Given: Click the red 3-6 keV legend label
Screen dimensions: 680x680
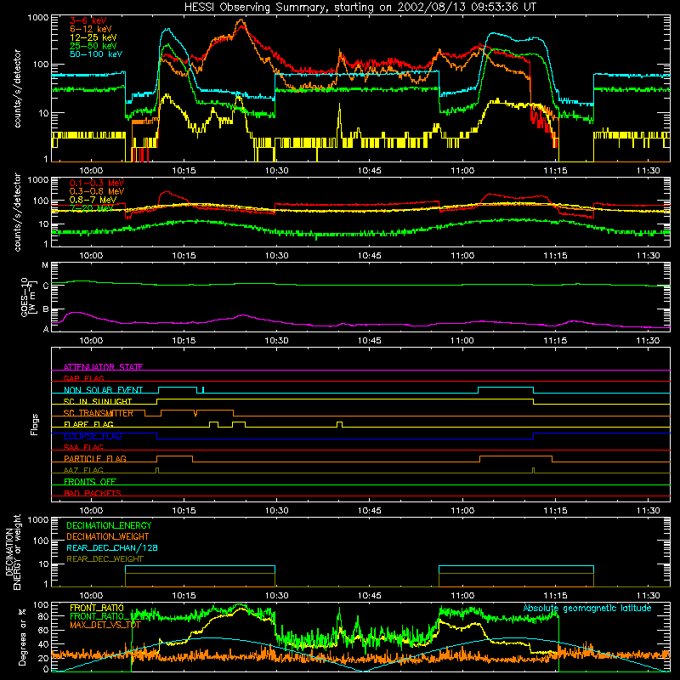Looking at the screenshot, I should pyautogui.click(x=88, y=20).
